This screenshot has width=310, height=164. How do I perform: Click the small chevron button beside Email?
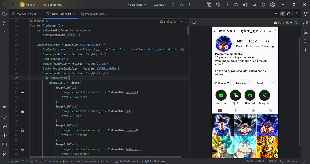(273, 83)
